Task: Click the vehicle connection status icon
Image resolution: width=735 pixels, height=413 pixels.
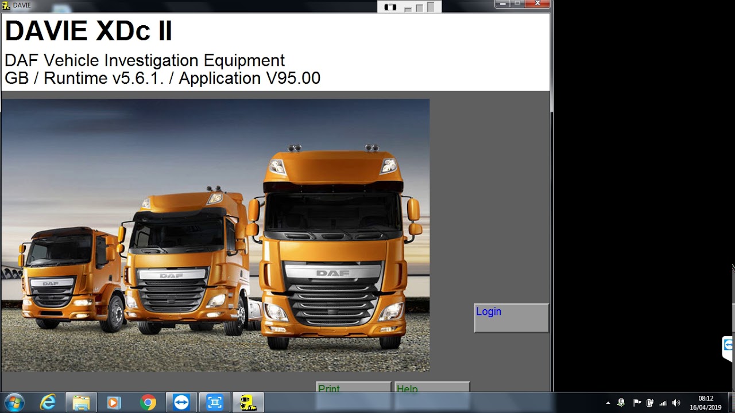Action: (390, 7)
